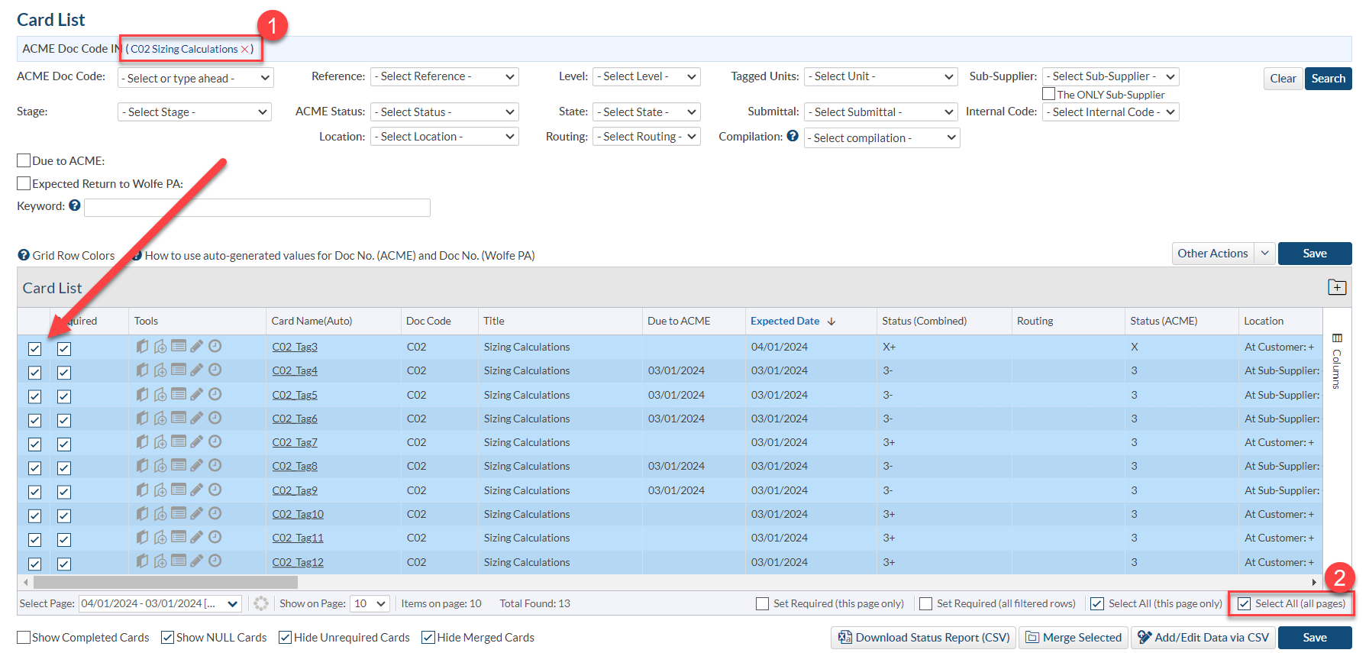Open card details icon for C02_Tag5
Image resolution: width=1369 pixels, height=653 pixels.
tap(179, 394)
